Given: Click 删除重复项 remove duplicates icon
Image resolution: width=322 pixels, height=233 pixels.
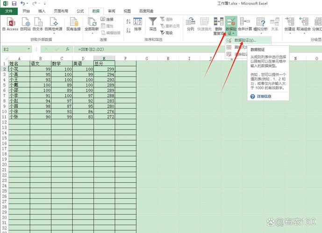Looking at the screenshot, I should (x=219, y=26).
